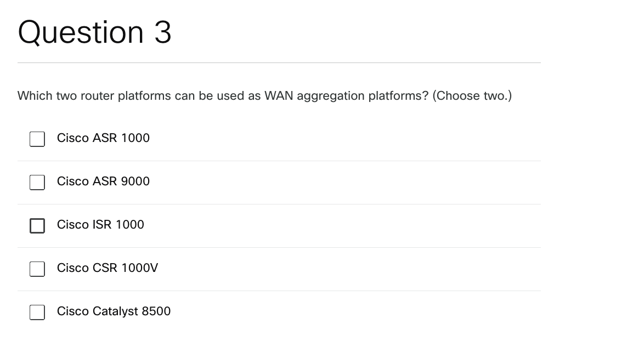The height and width of the screenshot is (341, 644).
Task: Click the Cisco ASR 9000 label text
Action: click(x=103, y=181)
